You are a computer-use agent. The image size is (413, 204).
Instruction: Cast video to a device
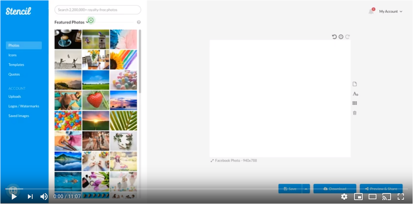[386, 197]
